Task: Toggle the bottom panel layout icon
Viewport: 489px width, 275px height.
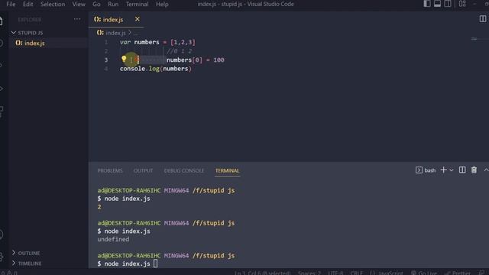Action: [x=437, y=4]
